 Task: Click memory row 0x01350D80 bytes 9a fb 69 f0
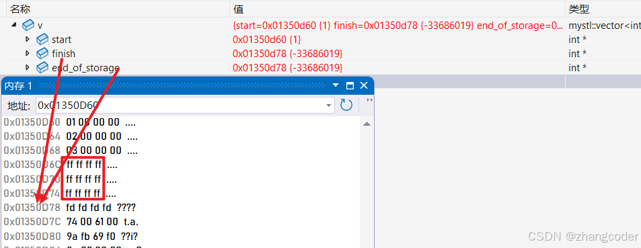pos(91,236)
